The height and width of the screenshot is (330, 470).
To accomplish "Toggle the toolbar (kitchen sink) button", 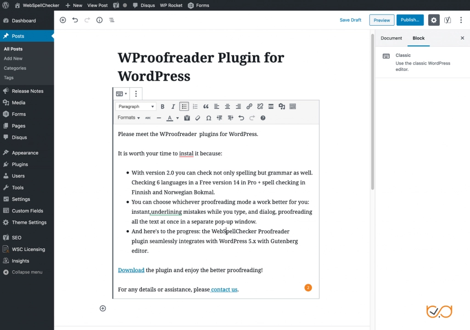I will point(292,106).
